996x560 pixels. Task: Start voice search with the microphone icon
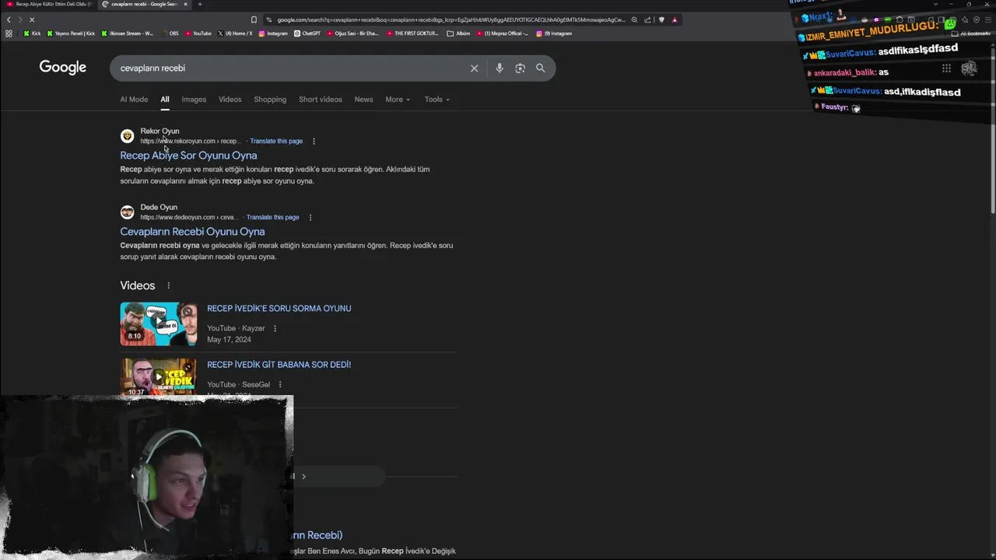pyautogui.click(x=500, y=68)
